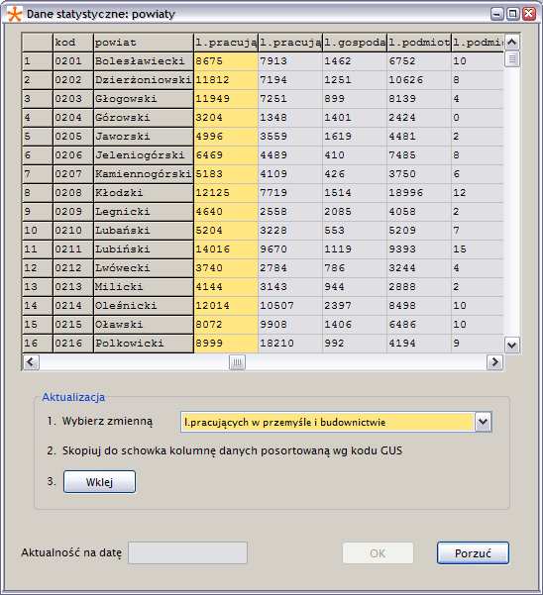Viewport: 543px width, 595px height.
Task: Select the Górowski cell
Action: click(144, 118)
